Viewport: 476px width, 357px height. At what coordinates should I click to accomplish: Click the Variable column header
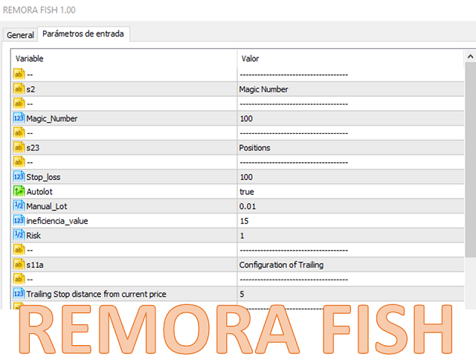point(30,58)
